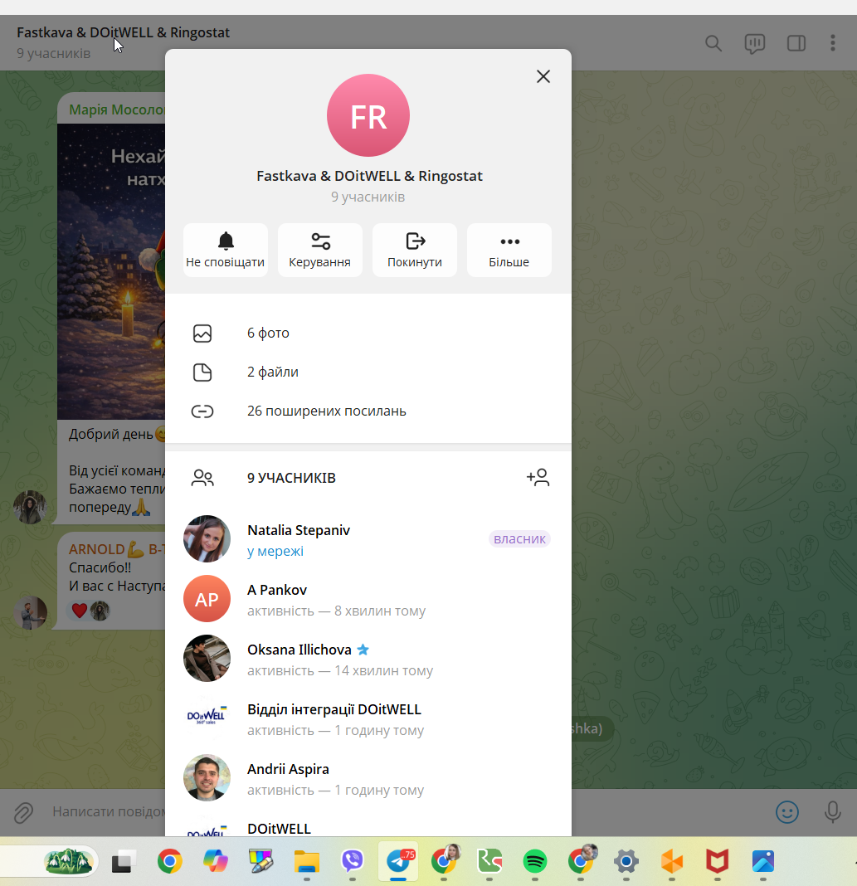Viewport: 857px width, 886px height.
Task: Click Oksana Illichova's premium star icon
Action: 363,650
